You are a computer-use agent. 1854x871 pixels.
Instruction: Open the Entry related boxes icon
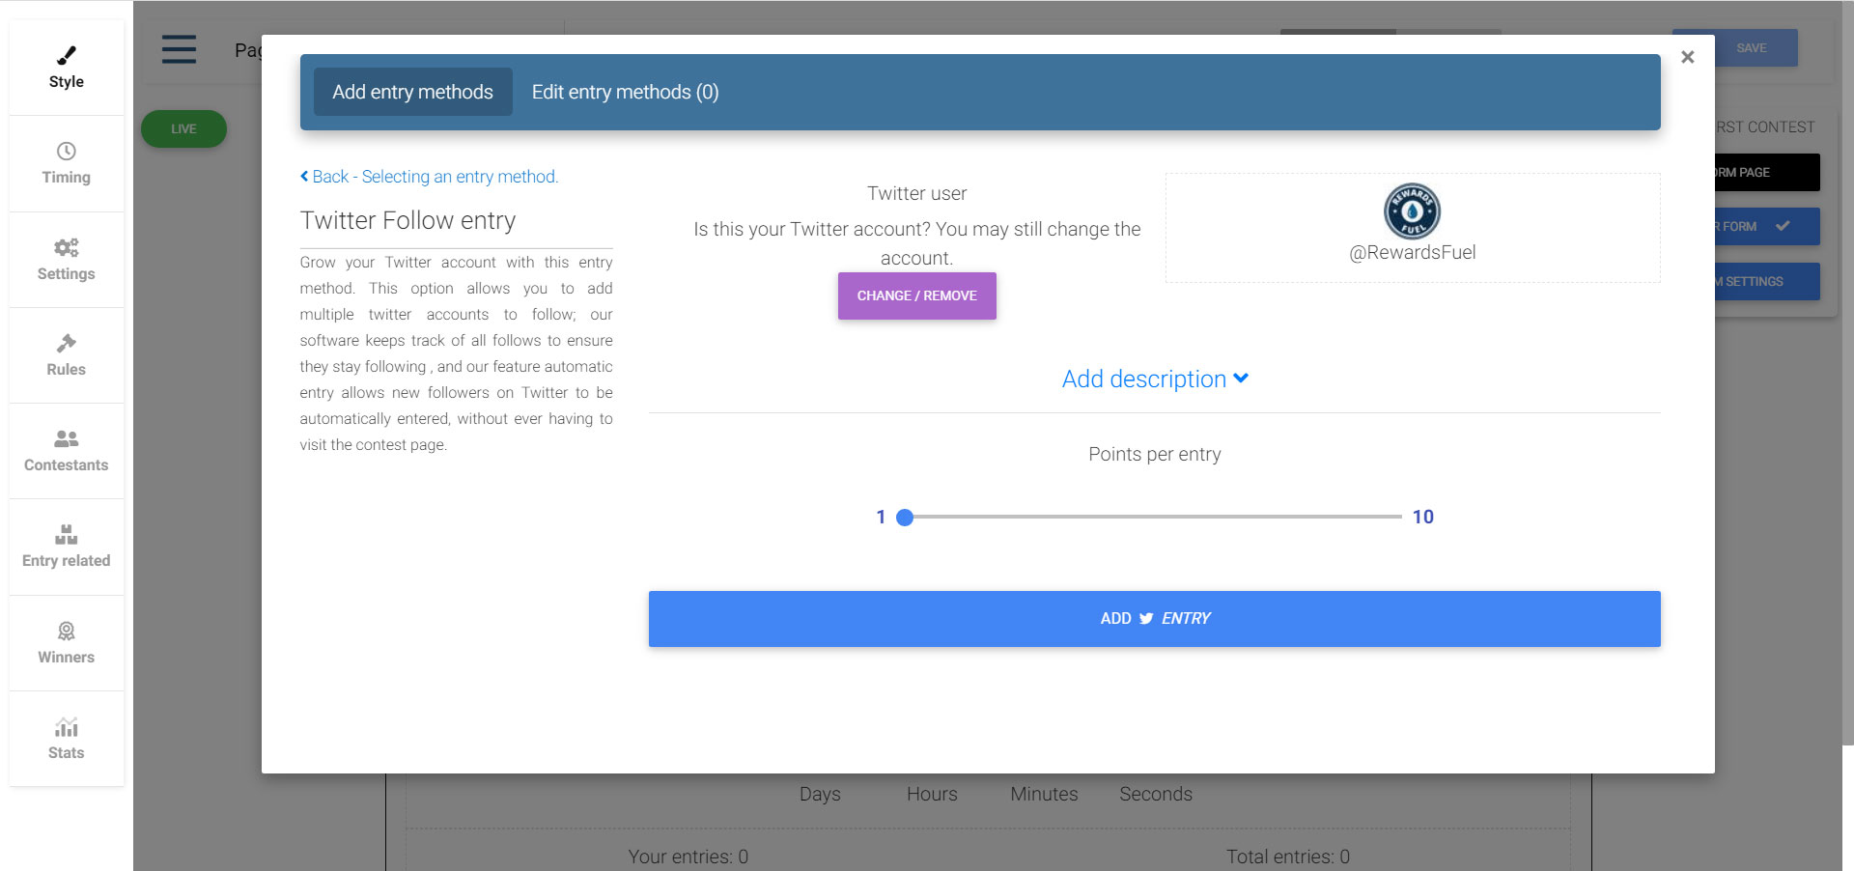click(x=66, y=534)
